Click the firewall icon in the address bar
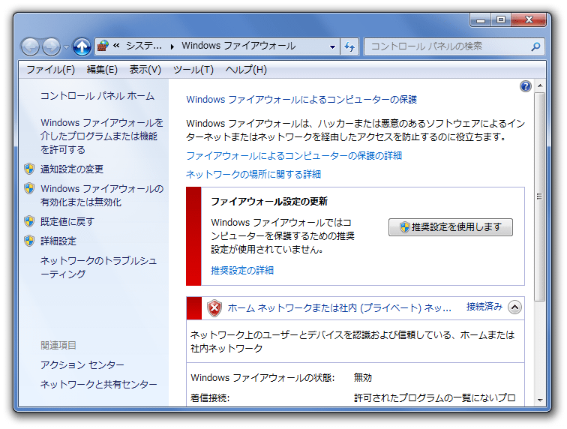The image size is (567, 429). click(103, 46)
